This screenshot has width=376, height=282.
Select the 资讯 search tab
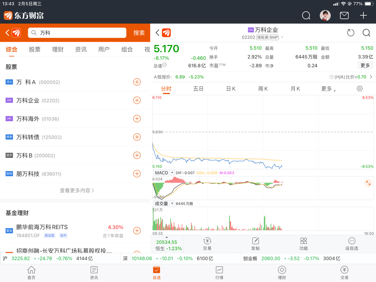coord(81,50)
